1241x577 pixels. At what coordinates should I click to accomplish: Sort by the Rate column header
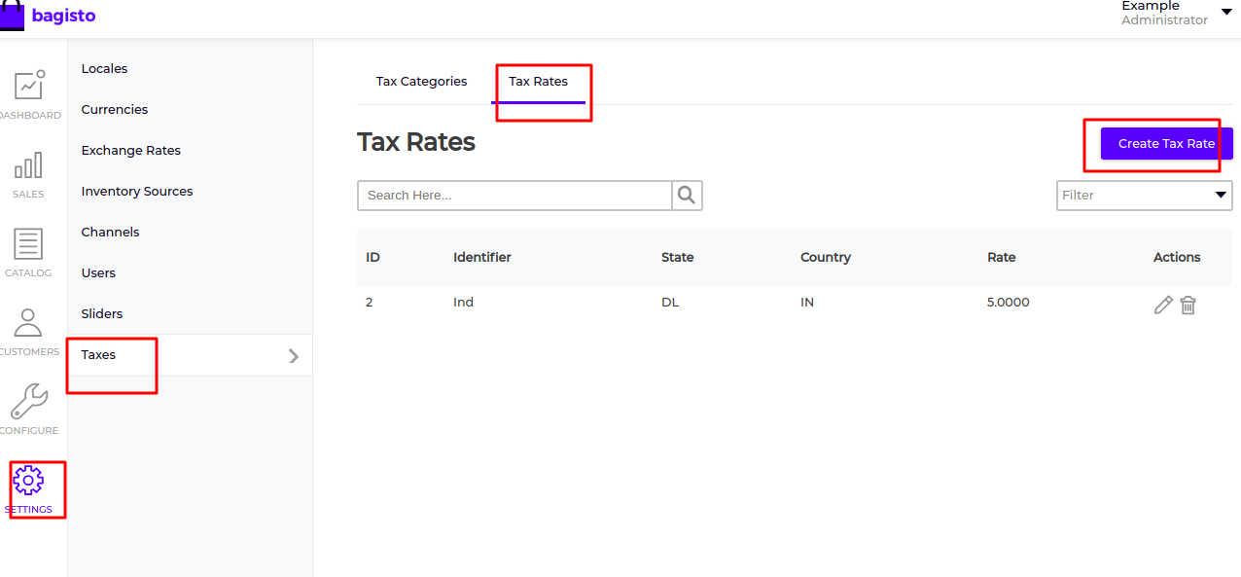point(1001,258)
